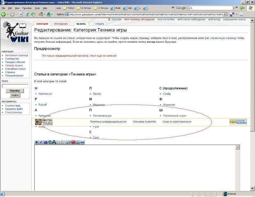This screenshot has width=255, height=197.
Task: Open the Edit menu
Action: pyautogui.click(x=10, y=8)
